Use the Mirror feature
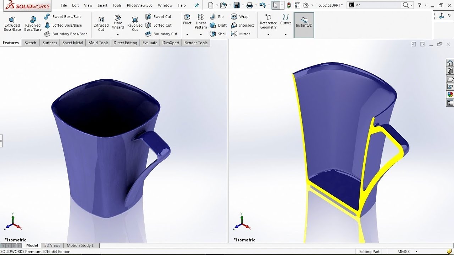Viewport: 454px width, 255px height. pyautogui.click(x=240, y=34)
